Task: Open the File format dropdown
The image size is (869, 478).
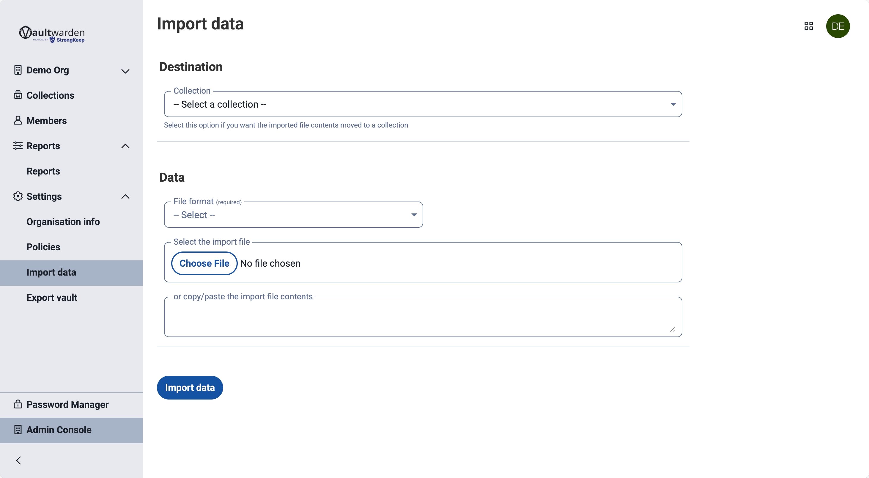Action: 293,215
